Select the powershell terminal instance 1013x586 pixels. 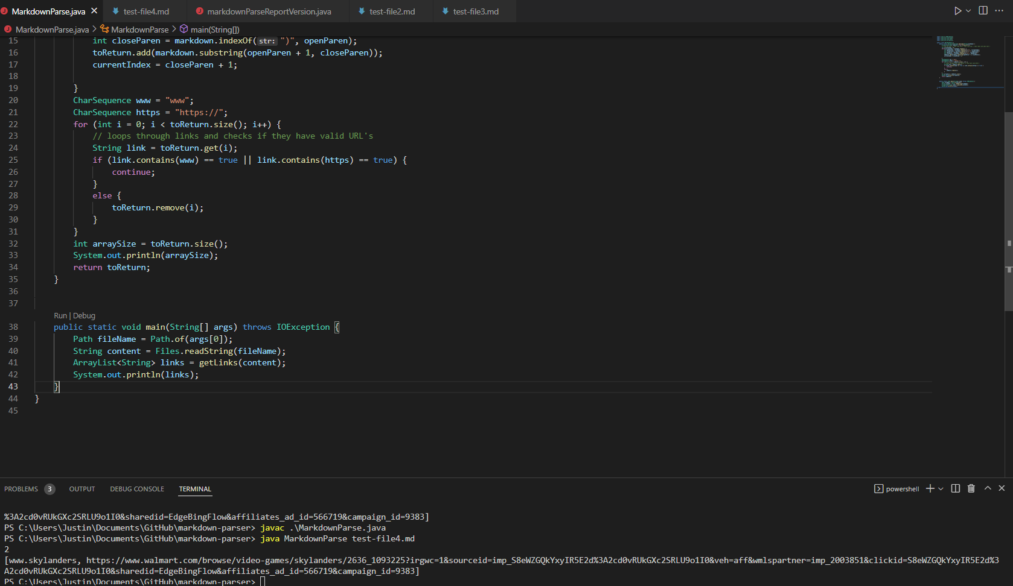(x=897, y=489)
